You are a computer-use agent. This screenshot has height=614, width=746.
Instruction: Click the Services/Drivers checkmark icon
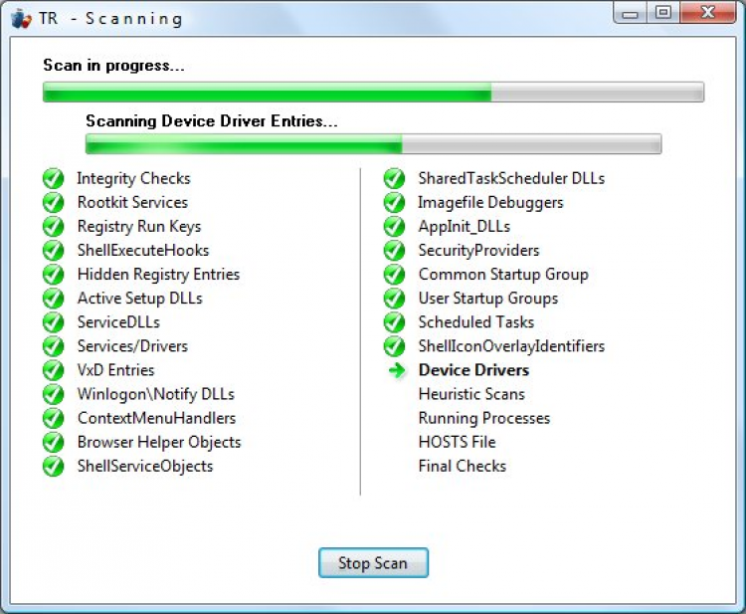click(x=54, y=346)
